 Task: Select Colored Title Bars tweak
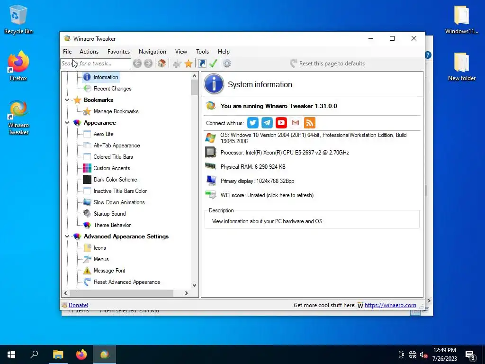[x=113, y=157]
